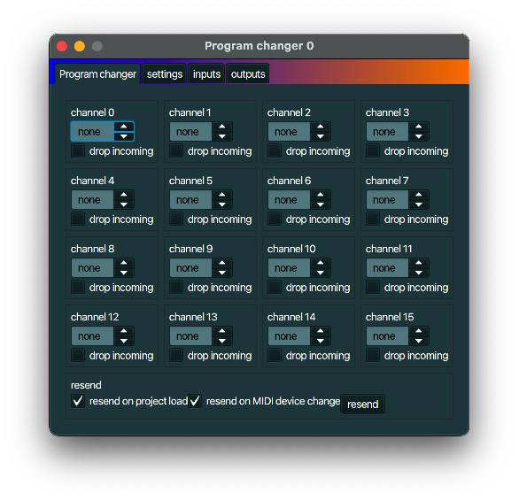The height and width of the screenshot is (501, 519).
Task: Enable drop incoming for channel 1
Action: [x=176, y=150]
